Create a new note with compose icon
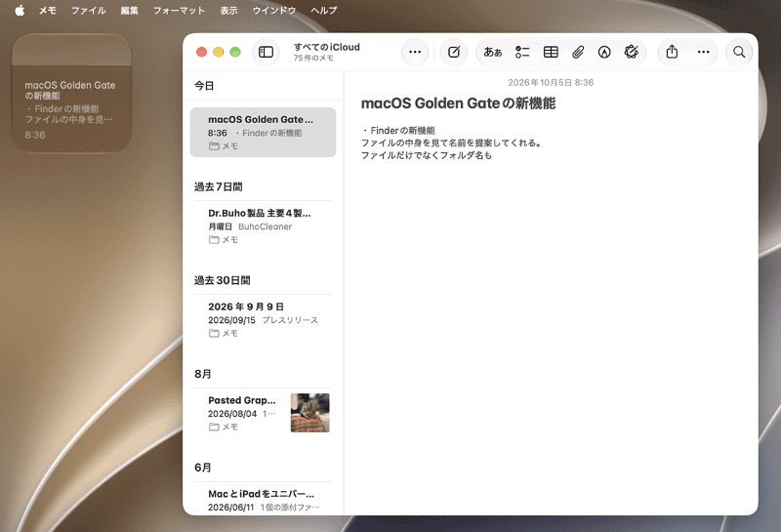The height and width of the screenshot is (532, 781). click(x=454, y=52)
